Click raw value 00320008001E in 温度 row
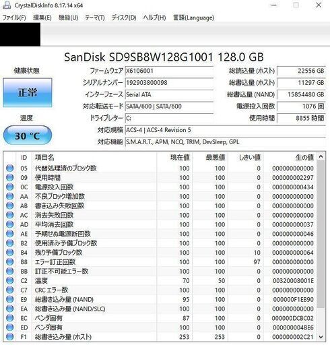330x345 pixels. point(293,281)
